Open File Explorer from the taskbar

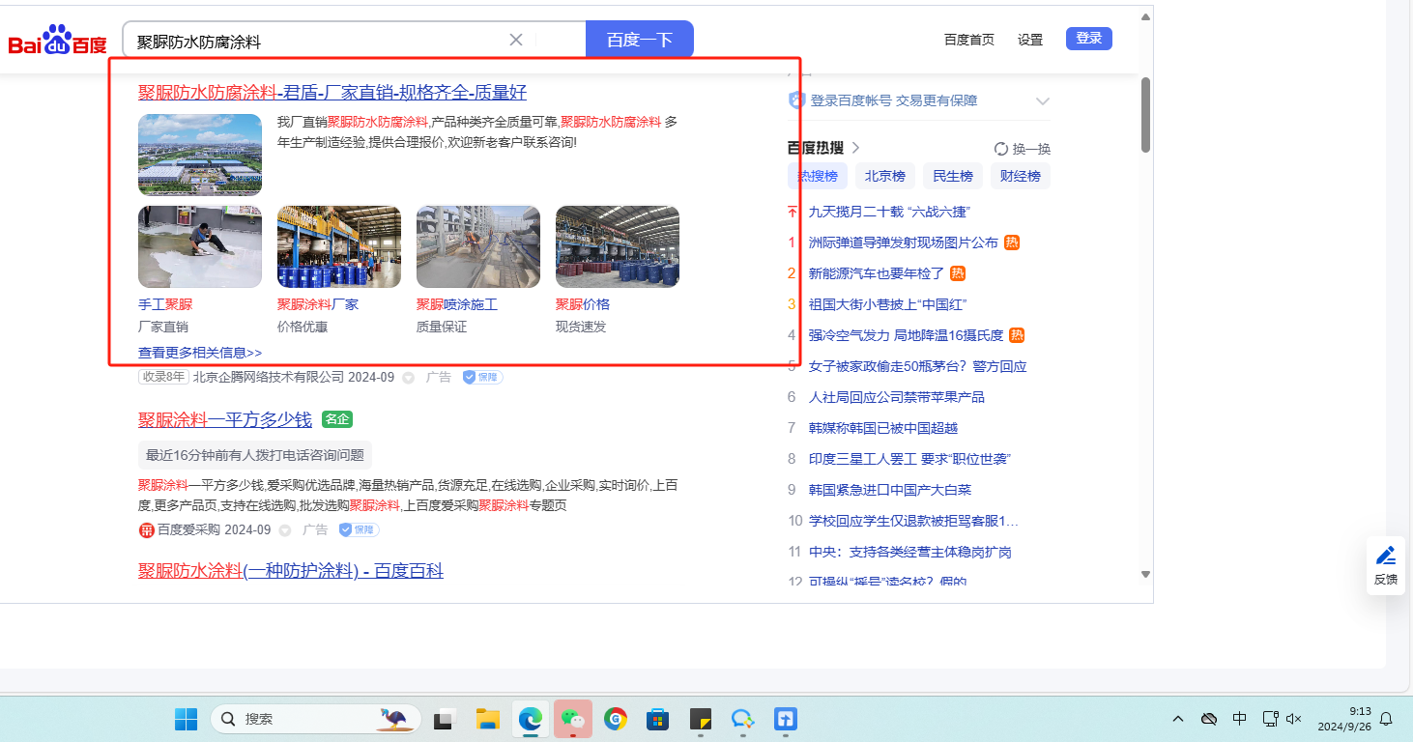coord(487,719)
